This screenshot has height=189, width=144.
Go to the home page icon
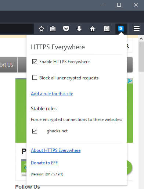point(93,29)
